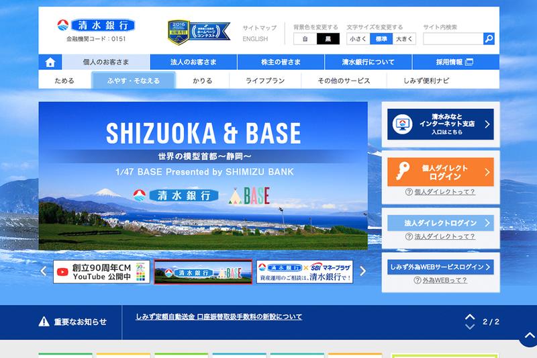
Task: Click the 個人ダイレクトログイン orange button
Action: tap(440, 172)
